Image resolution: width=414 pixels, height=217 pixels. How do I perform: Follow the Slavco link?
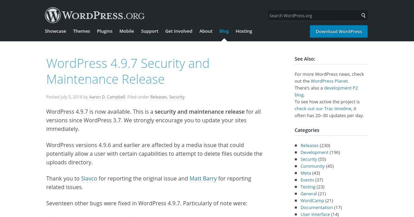coord(89,178)
